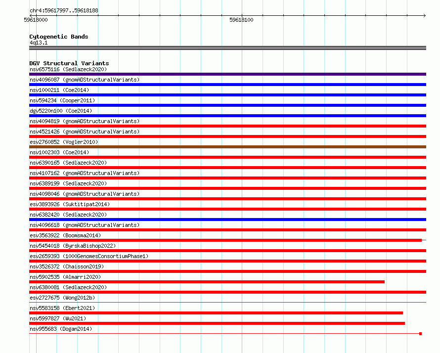This screenshot has height=353, width=440.
Task: Click the small red nsv955683 end marker
Action: pyautogui.click(x=420, y=334)
